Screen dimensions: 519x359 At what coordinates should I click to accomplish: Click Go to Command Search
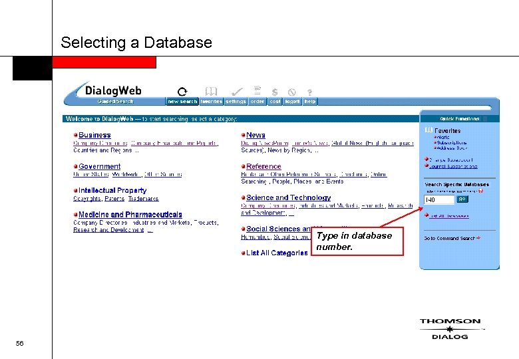click(450, 239)
